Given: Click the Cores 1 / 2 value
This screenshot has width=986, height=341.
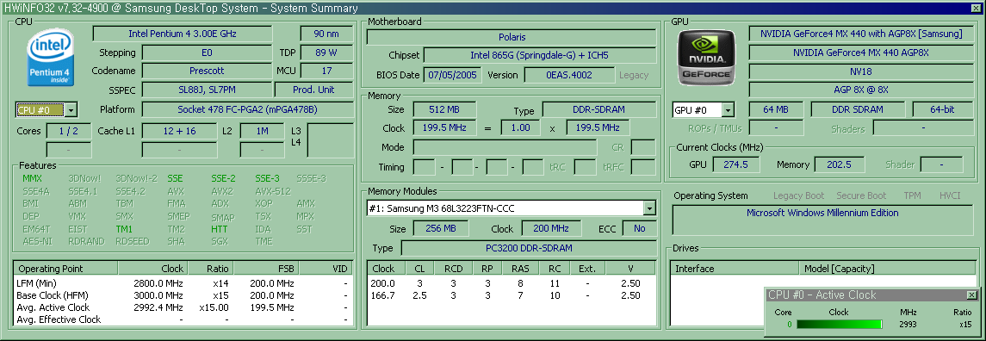Looking at the screenshot, I should tap(69, 131).
